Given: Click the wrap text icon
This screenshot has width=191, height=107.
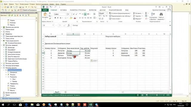Looking at the screenshot, I should (94, 14).
